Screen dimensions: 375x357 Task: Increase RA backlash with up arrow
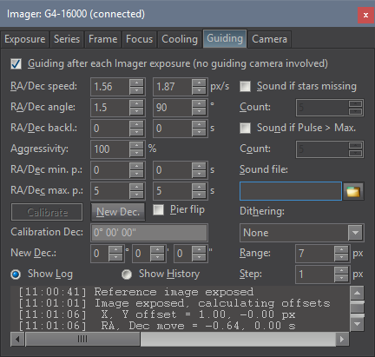[136, 124]
